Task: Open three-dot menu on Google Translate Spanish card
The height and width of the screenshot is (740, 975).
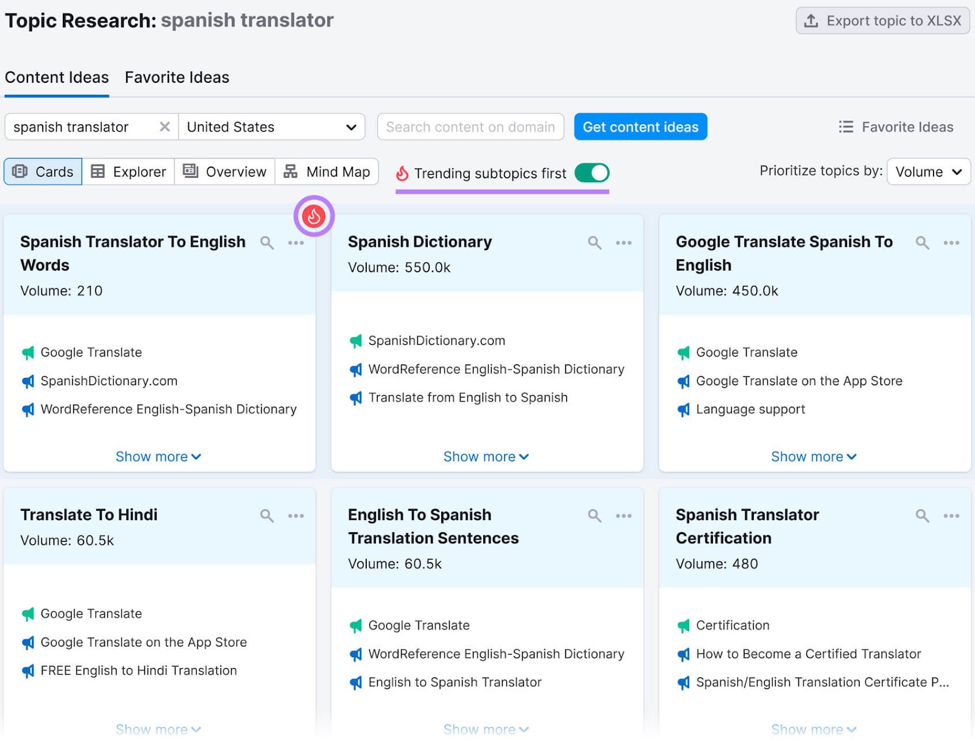Action: pos(951,243)
